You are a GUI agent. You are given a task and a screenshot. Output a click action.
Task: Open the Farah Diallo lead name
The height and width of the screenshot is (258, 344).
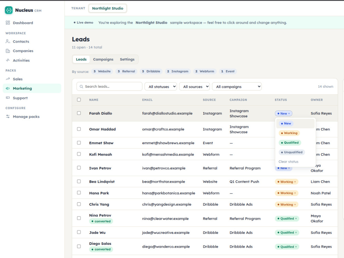100,113
